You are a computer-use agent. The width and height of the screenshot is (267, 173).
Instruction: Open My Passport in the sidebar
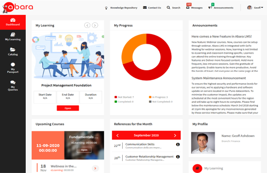tap(13, 68)
